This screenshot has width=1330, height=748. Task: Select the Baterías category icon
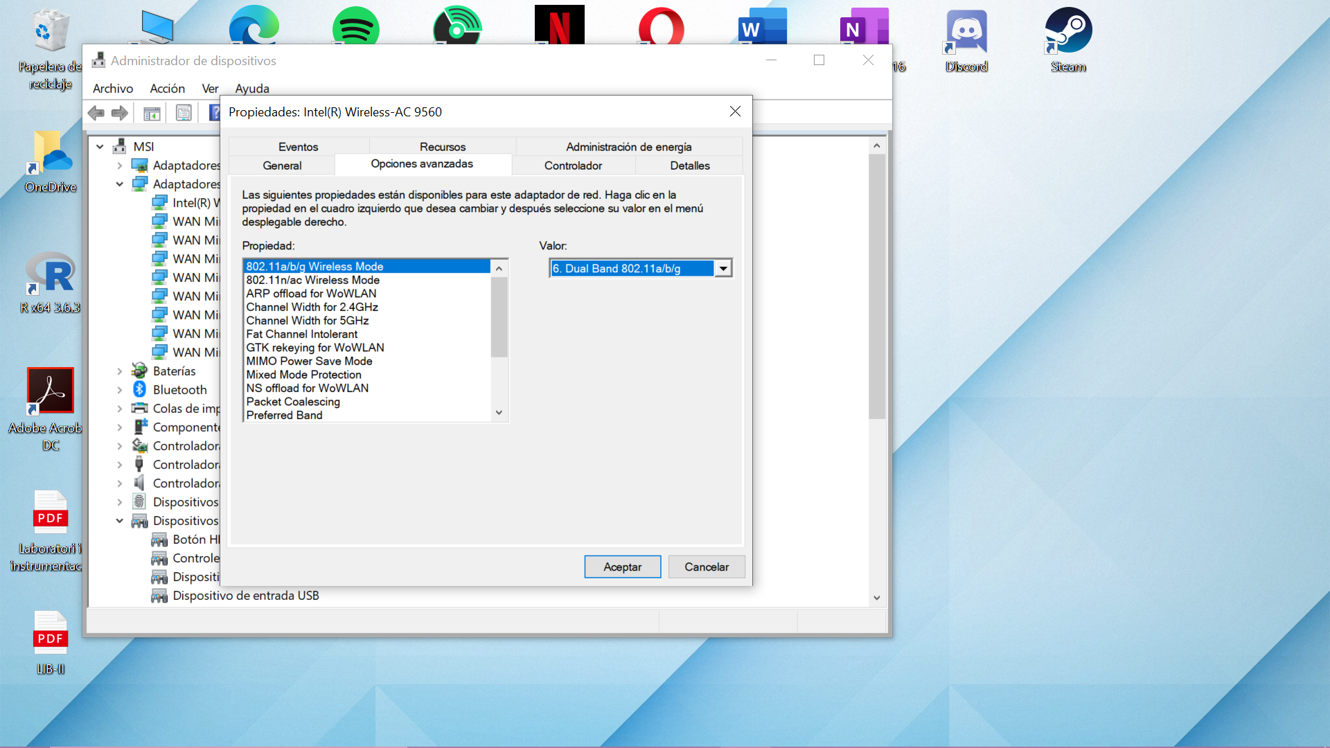[139, 371]
